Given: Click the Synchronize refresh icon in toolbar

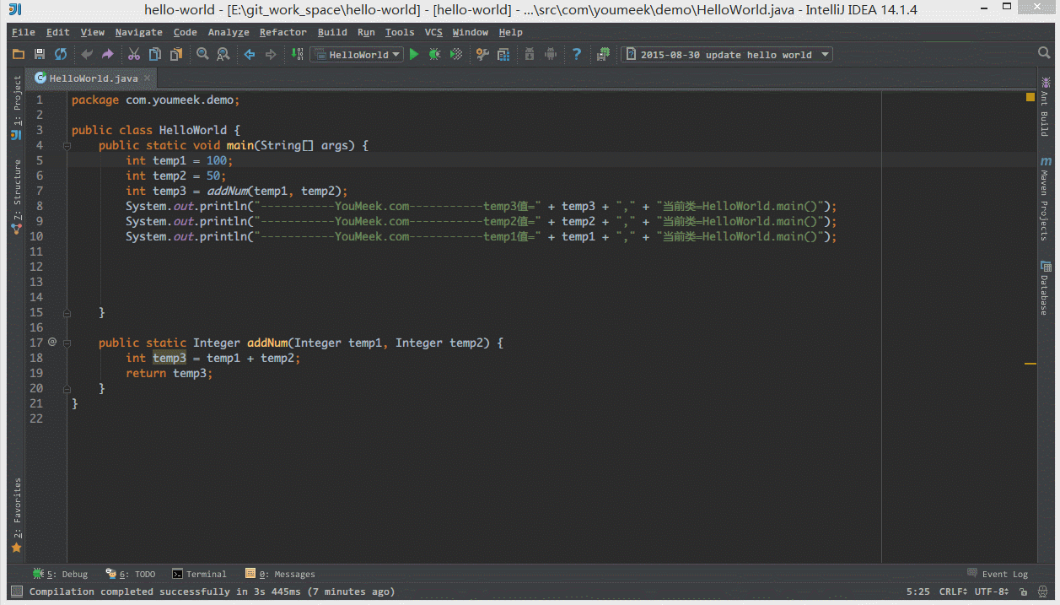Looking at the screenshot, I should pos(61,55).
